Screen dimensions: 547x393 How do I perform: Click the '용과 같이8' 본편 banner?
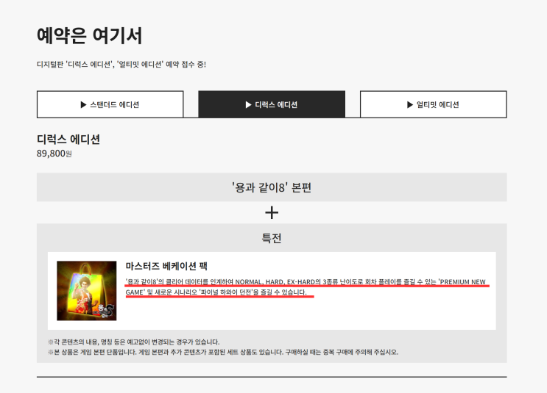tap(272, 187)
